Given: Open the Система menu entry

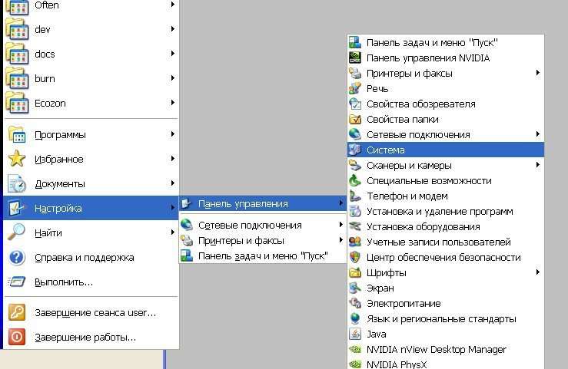Looking at the screenshot, I should 446,150.
